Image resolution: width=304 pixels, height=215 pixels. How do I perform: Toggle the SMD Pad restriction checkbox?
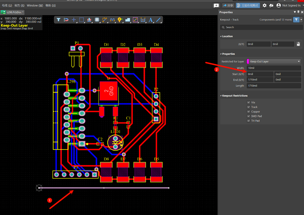(248, 116)
